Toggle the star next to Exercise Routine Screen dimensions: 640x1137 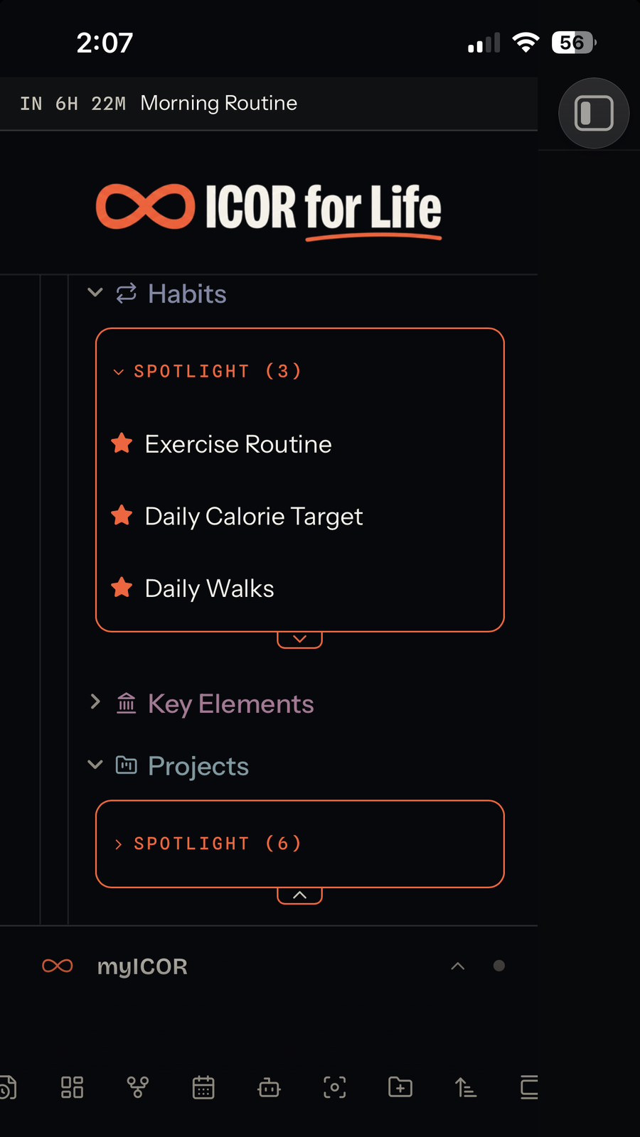122,443
